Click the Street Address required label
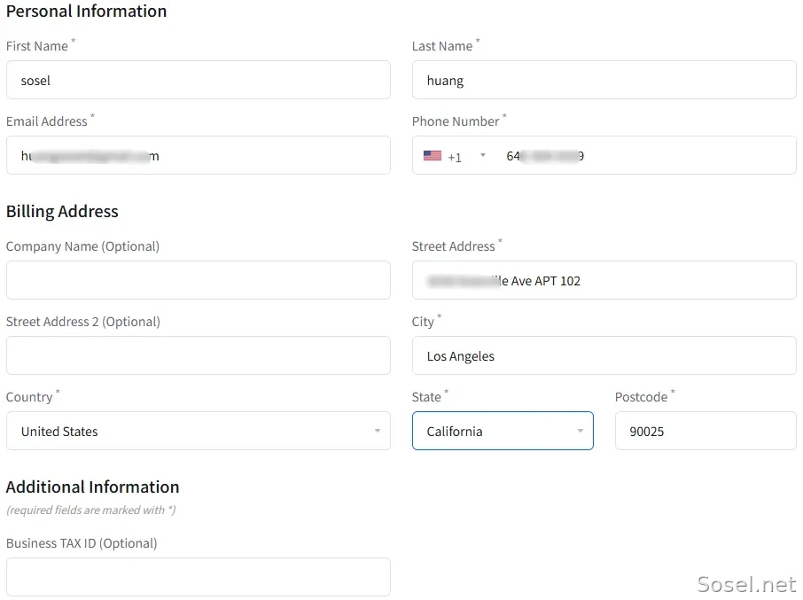The width and height of the screenshot is (803, 600). [456, 245]
